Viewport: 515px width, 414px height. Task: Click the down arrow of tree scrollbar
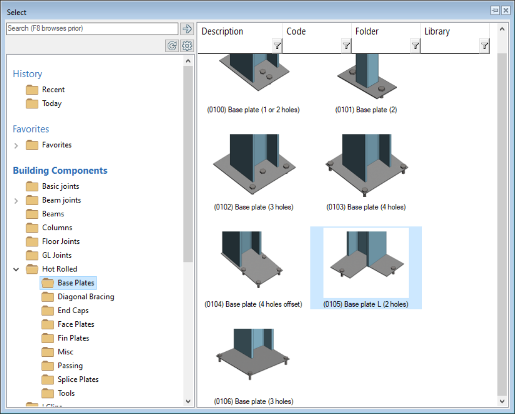coord(188,401)
